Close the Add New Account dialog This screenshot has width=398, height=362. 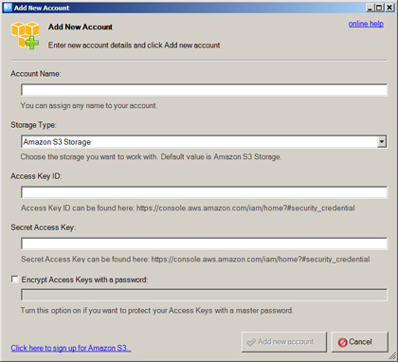click(x=389, y=8)
